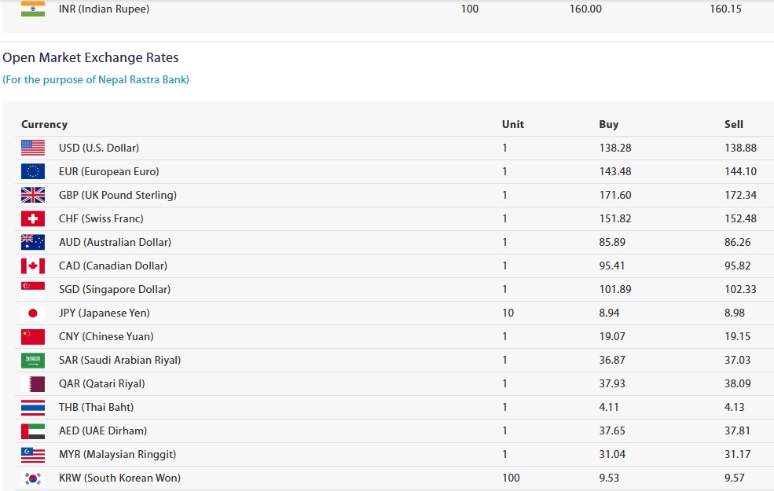Click the Unit column header
This screenshot has width=774, height=491.
click(x=512, y=124)
